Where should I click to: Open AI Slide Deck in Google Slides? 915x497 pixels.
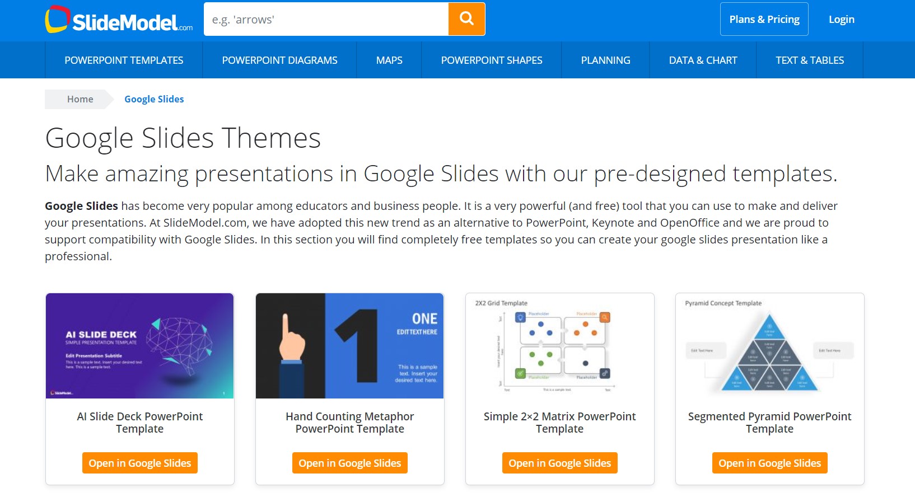[x=140, y=463]
